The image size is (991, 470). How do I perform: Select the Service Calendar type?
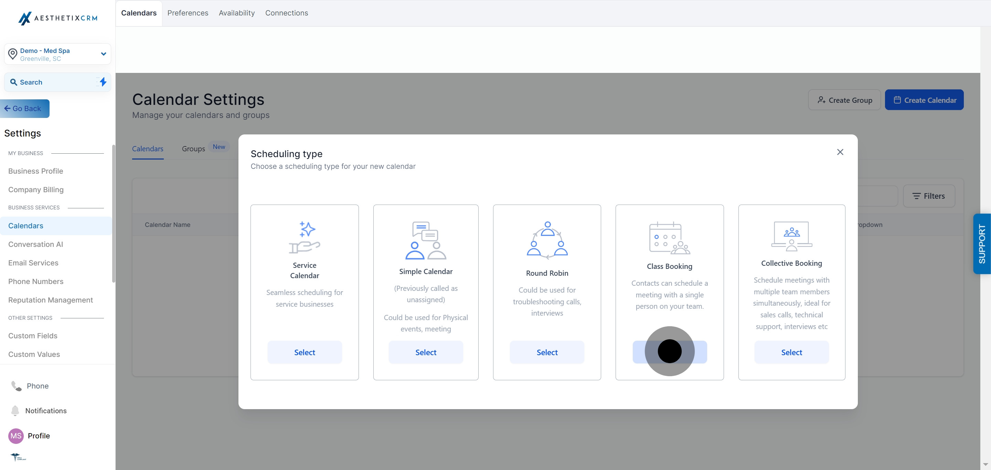[x=304, y=352]
